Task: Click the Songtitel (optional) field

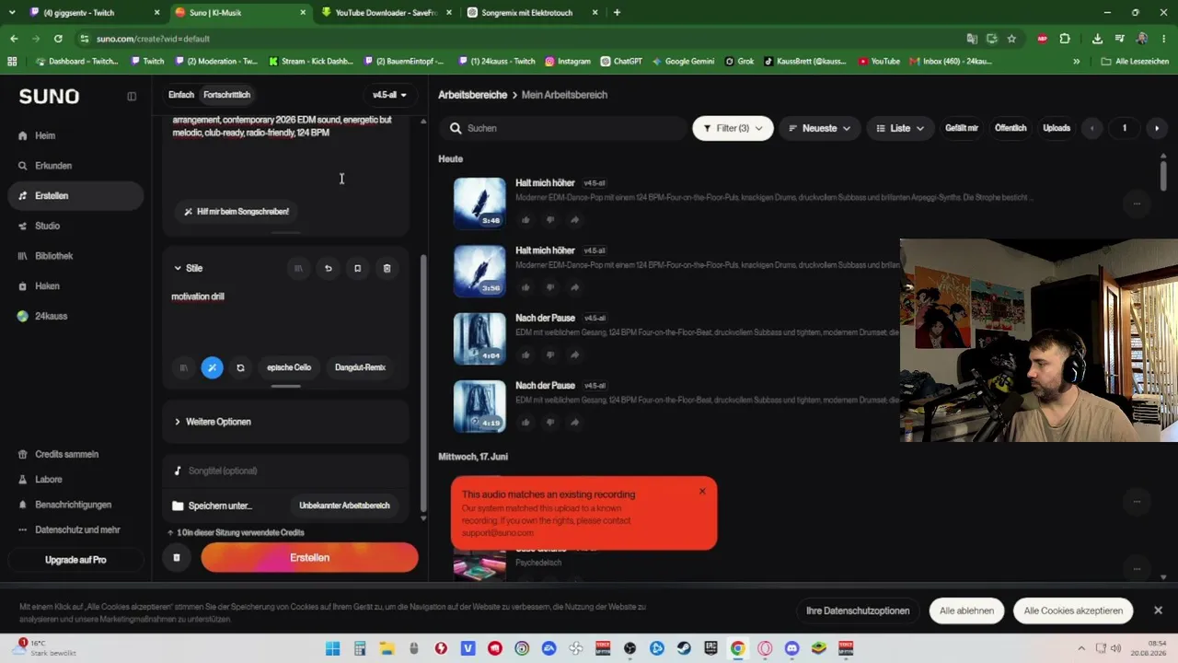Action: [285, 471]
